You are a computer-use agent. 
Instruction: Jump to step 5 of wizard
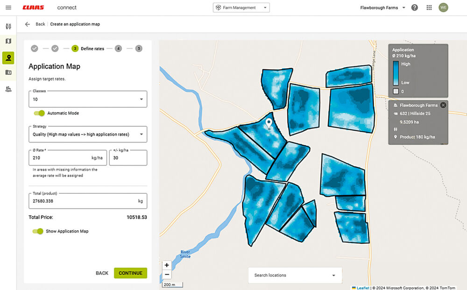pos(139,49)
